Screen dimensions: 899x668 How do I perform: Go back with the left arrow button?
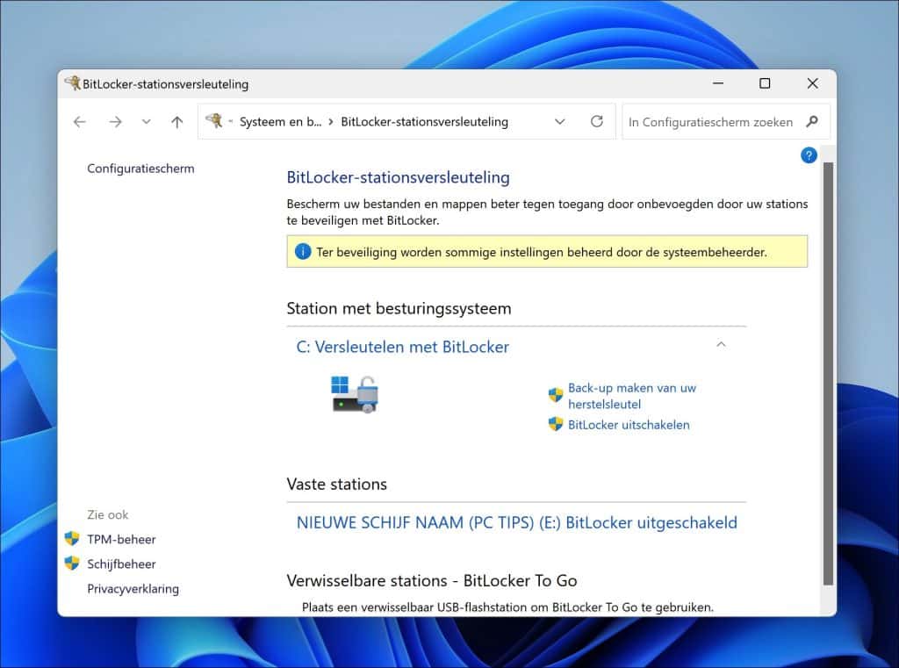(x=80, y=121)
